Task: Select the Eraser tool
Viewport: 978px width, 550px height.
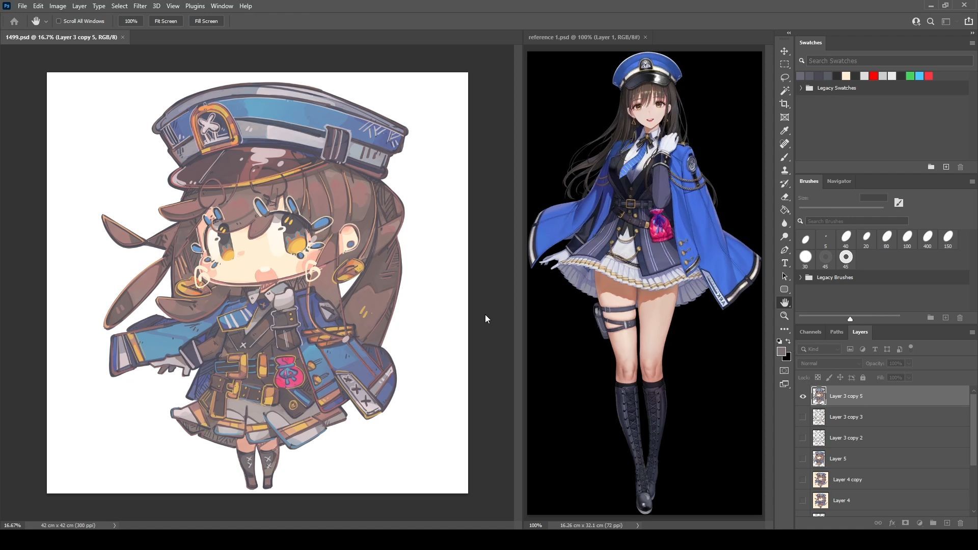Action: pos(784,197)
